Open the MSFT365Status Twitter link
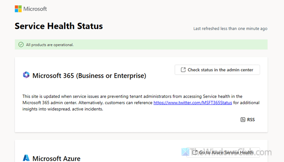 [193, 103]
